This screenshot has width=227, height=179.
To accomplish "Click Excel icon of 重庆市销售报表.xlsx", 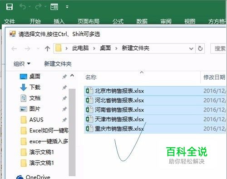I will coord(89,129).
